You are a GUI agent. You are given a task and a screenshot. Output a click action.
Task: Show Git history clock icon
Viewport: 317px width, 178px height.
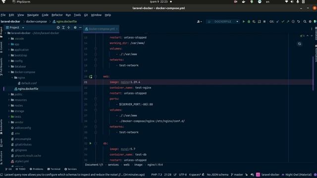click(293, 22)
